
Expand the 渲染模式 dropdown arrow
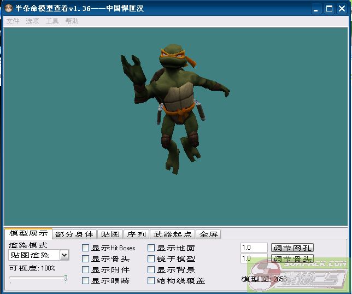tap(64, 255)
